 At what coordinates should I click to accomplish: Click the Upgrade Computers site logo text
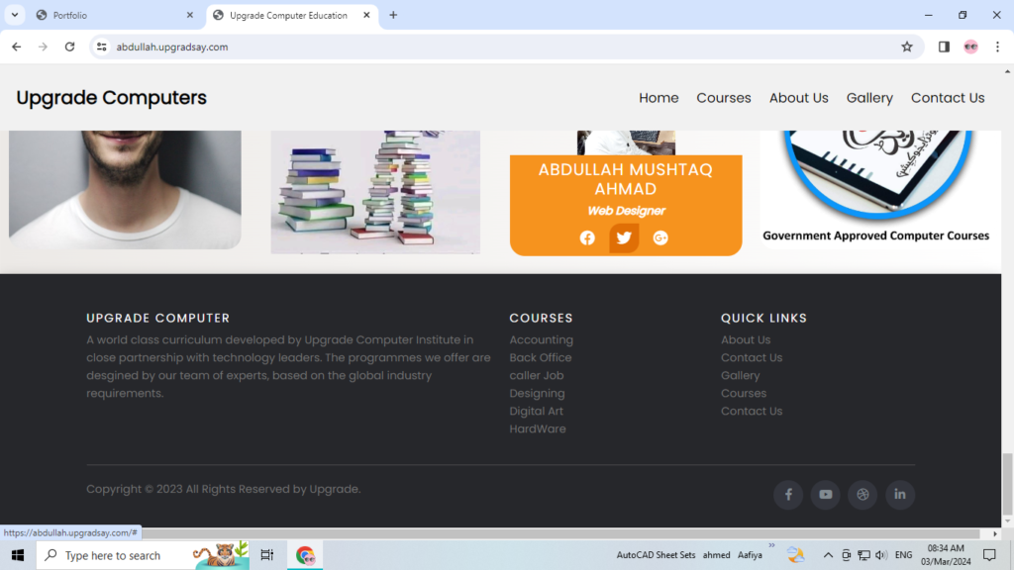(111, 98)
